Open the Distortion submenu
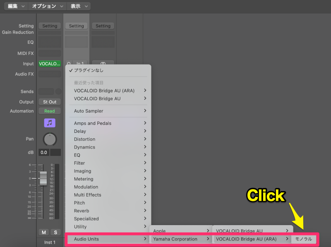The height and width of the screenshot is (247, 331). coord(108,139)
